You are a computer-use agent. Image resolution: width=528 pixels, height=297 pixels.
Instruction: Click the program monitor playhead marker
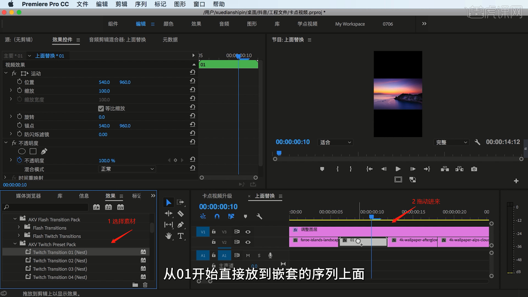(279, 153)
